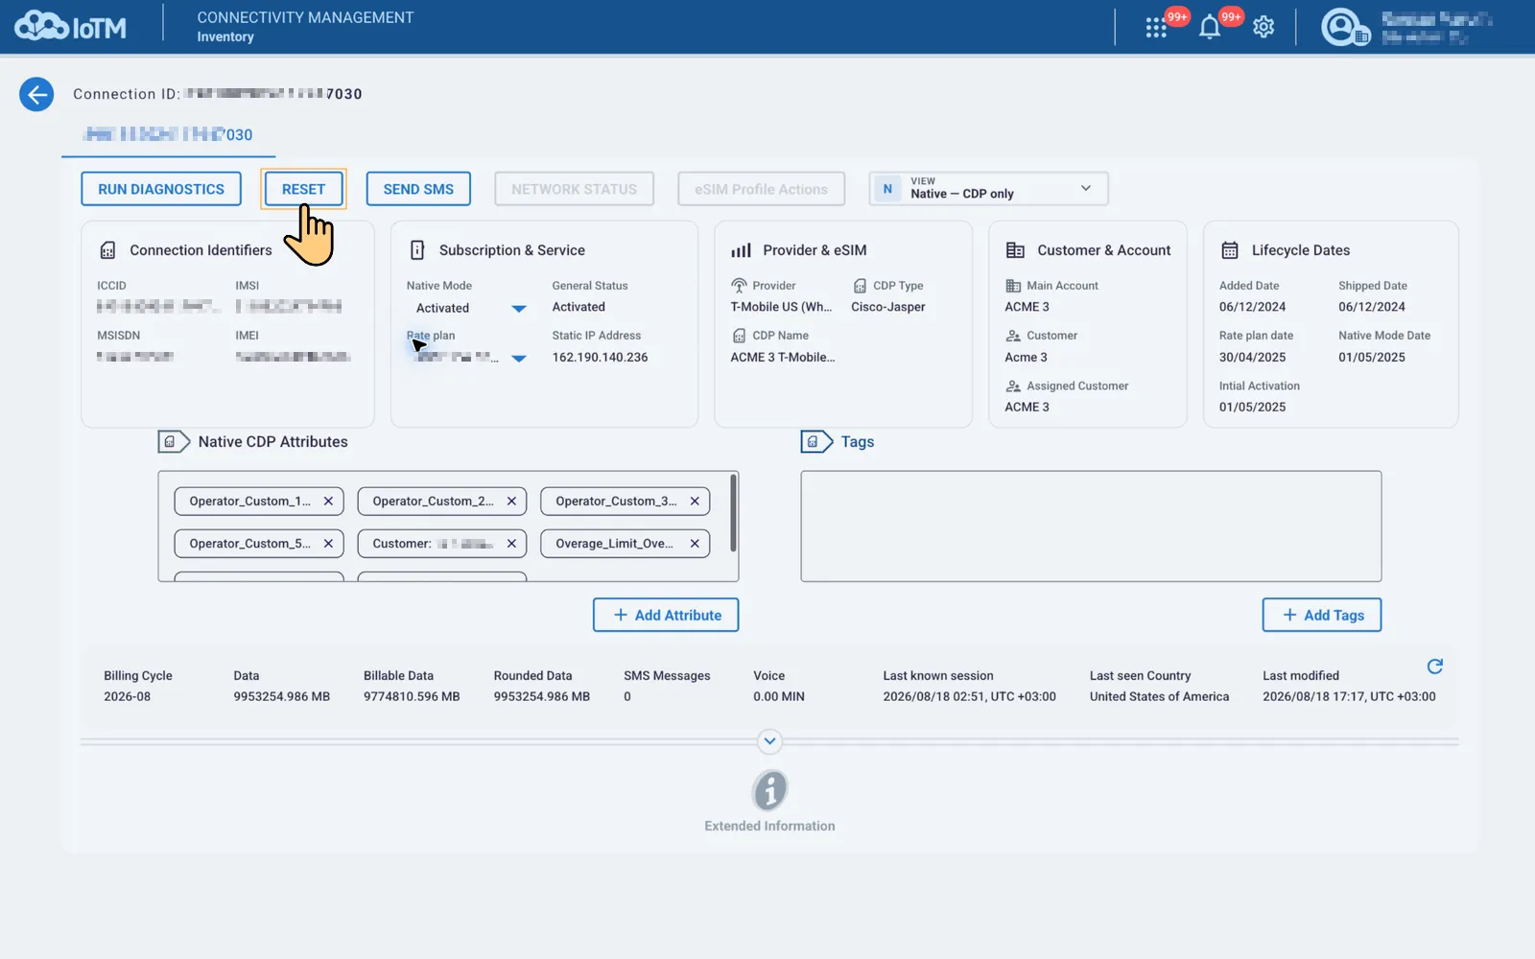Click the Lifecycle Dates calendar icon
This screenshot has height=959, width=1535.
(x=1229, y=250)
